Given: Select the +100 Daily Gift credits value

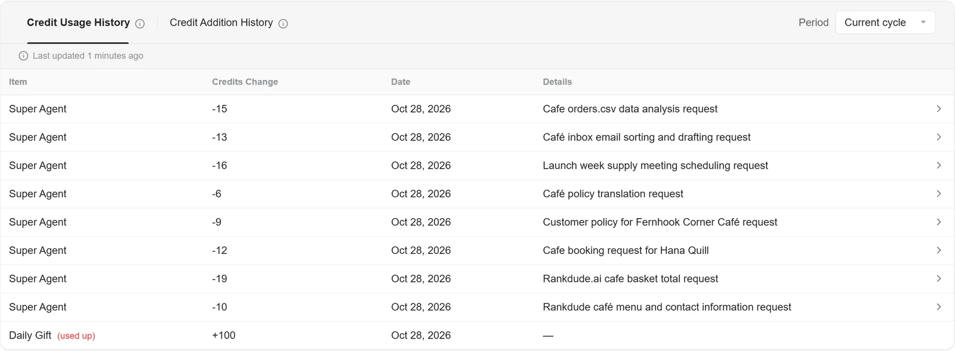Looking at the screenshot, I should (224, 336).
